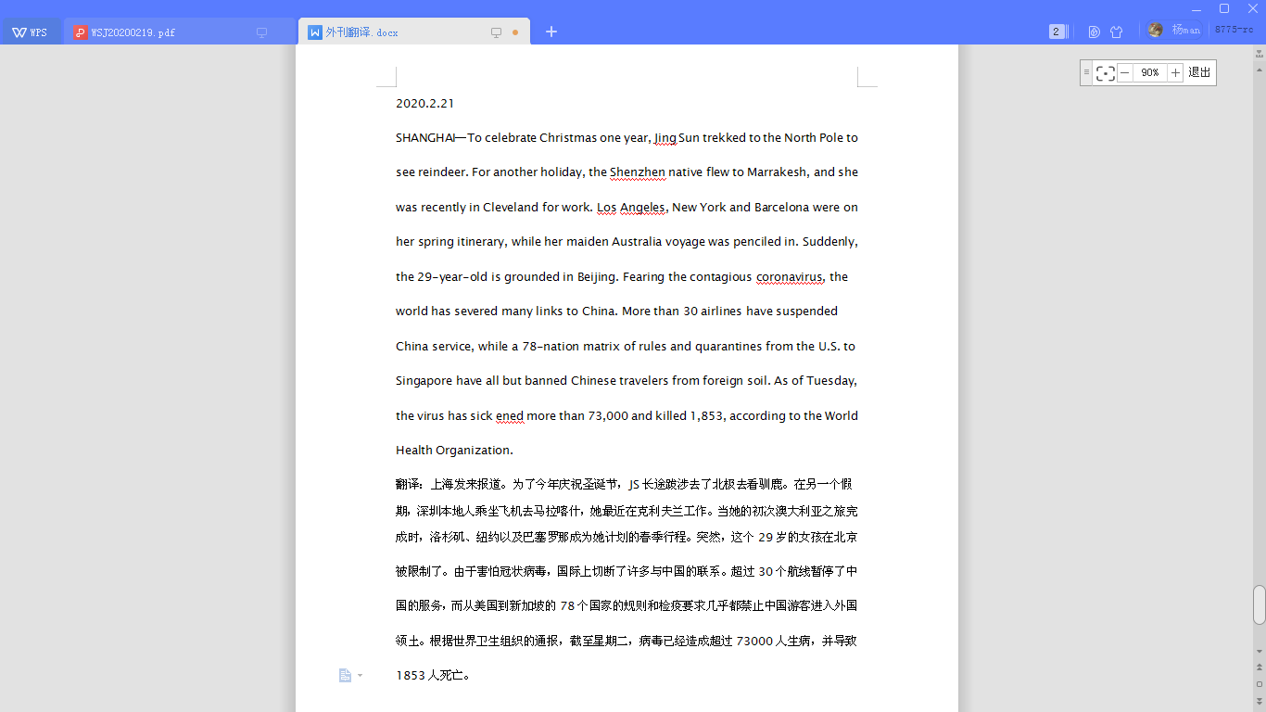Click the underlined word Jing
Image resolution: width=1266 pixels, height=712 pixels.
click(665, 138)
